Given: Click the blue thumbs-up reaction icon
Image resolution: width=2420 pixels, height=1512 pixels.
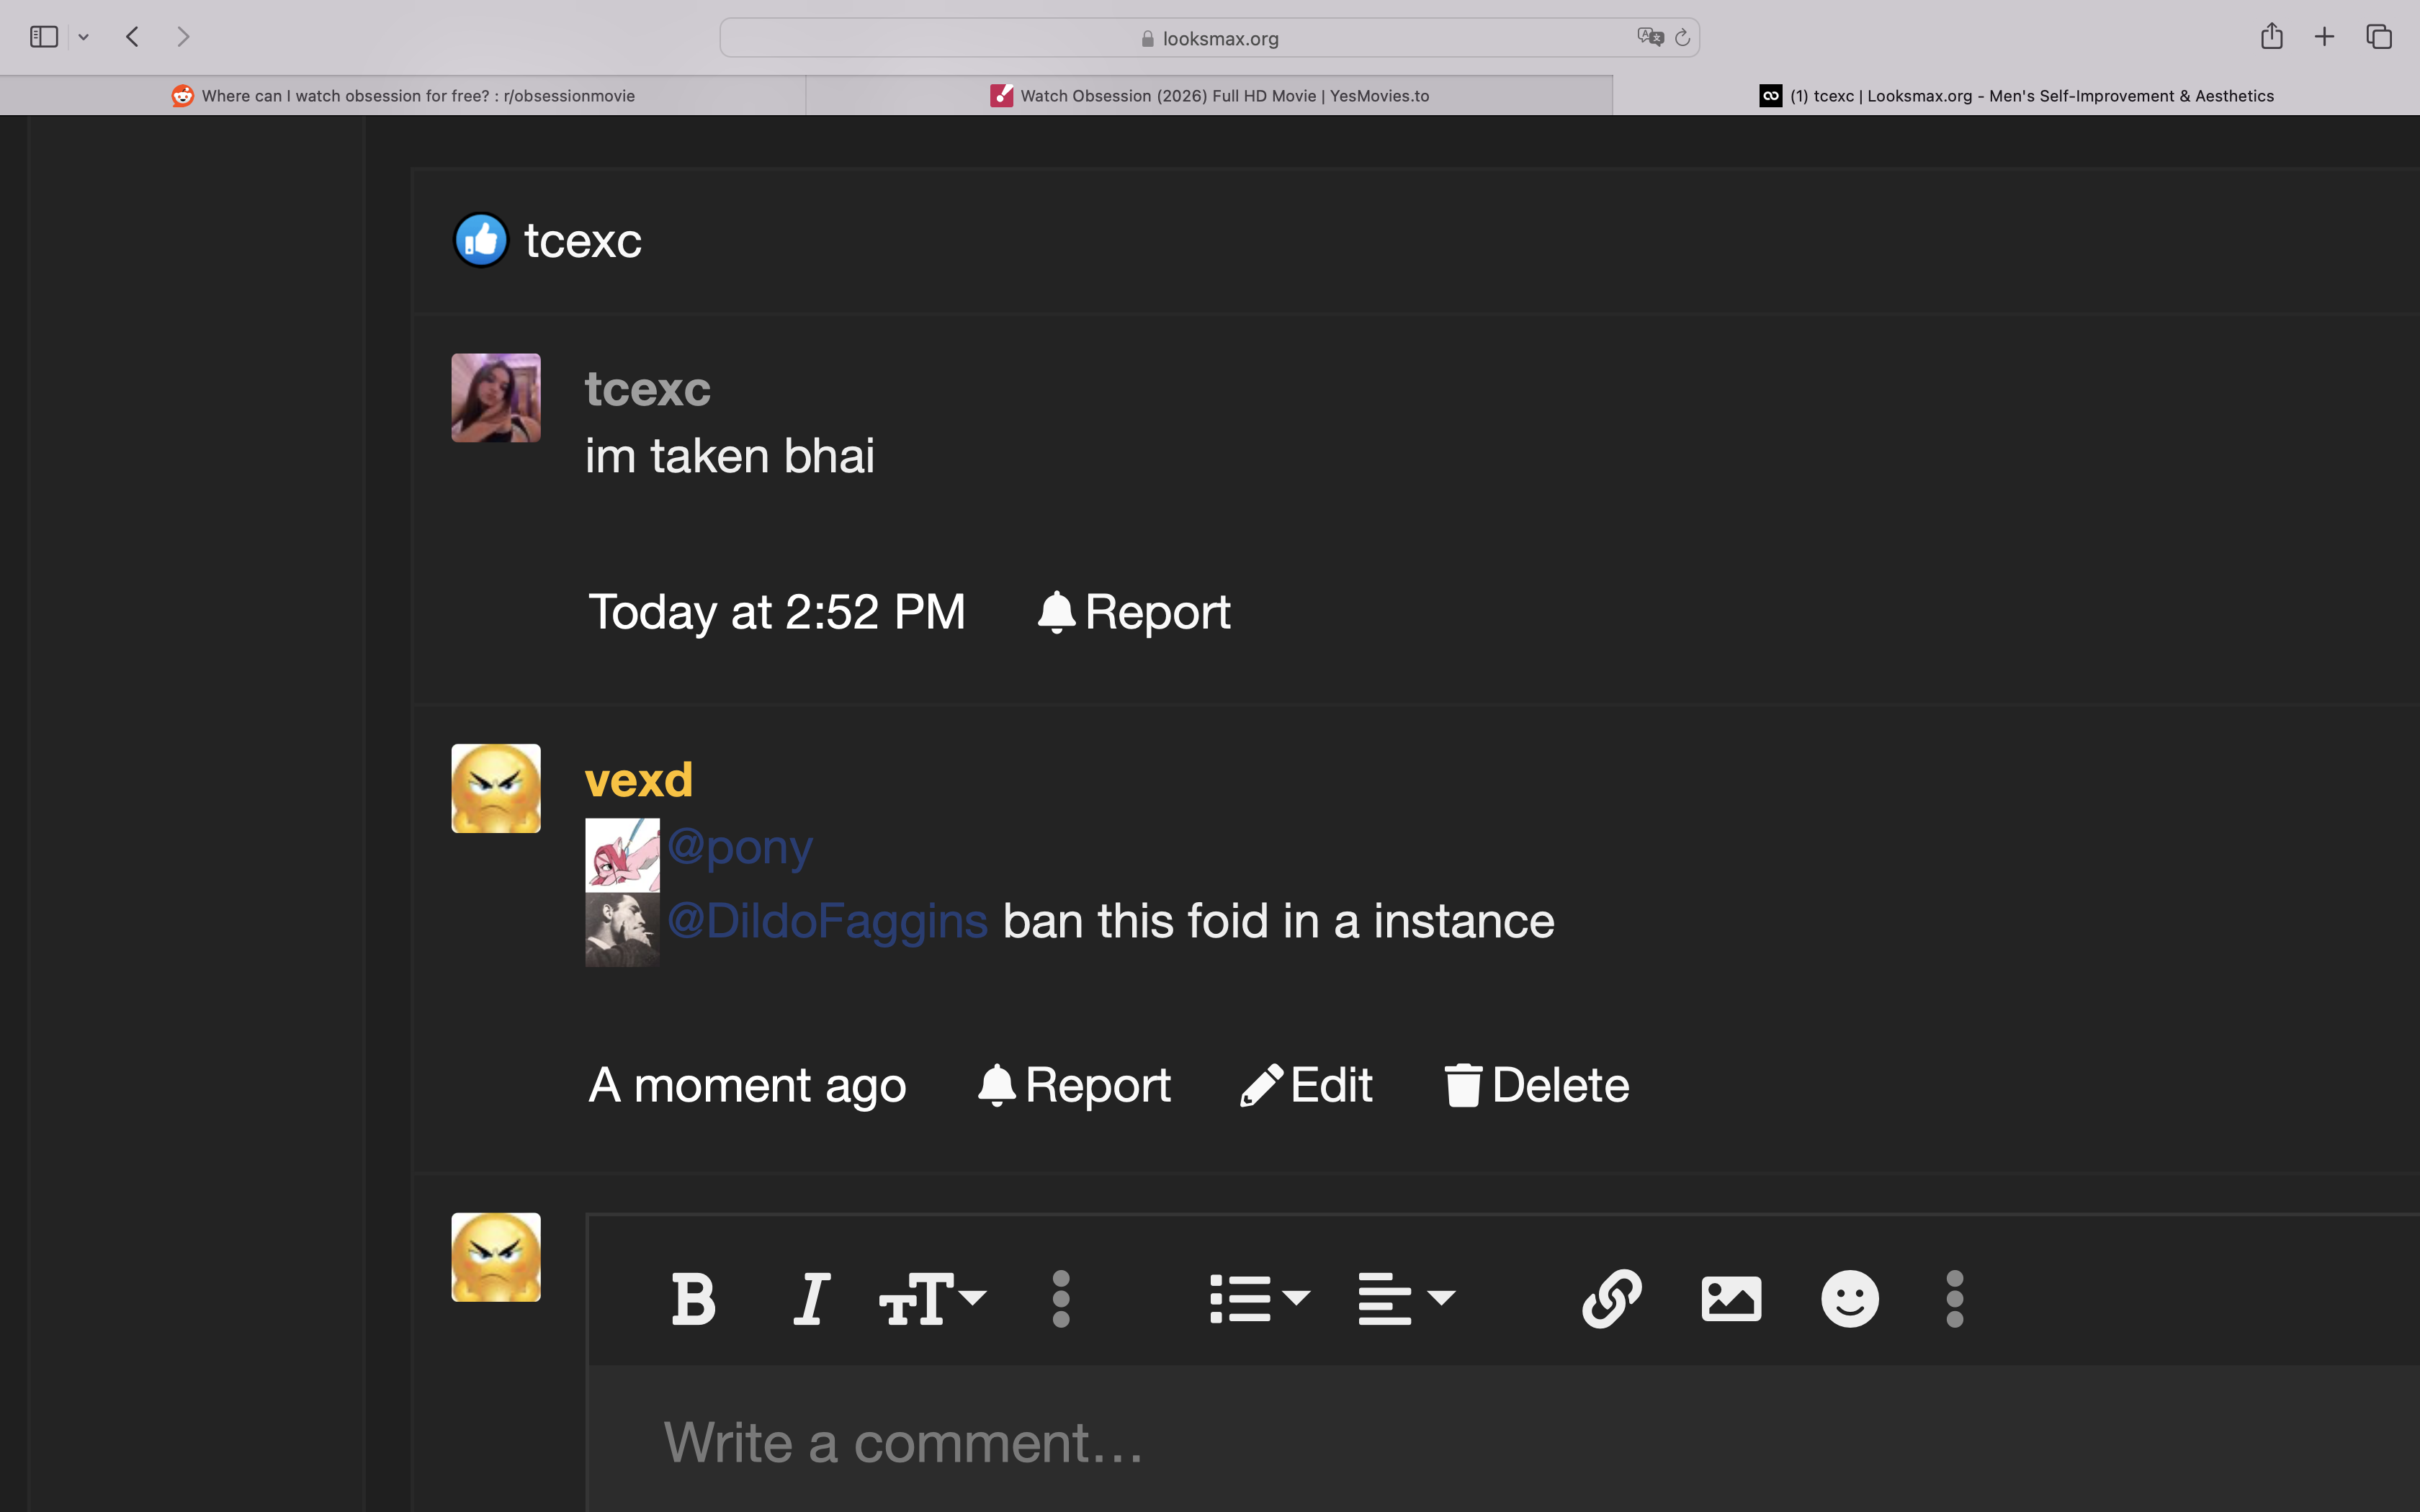Looking at the screenshot, I should pos(481,240).
